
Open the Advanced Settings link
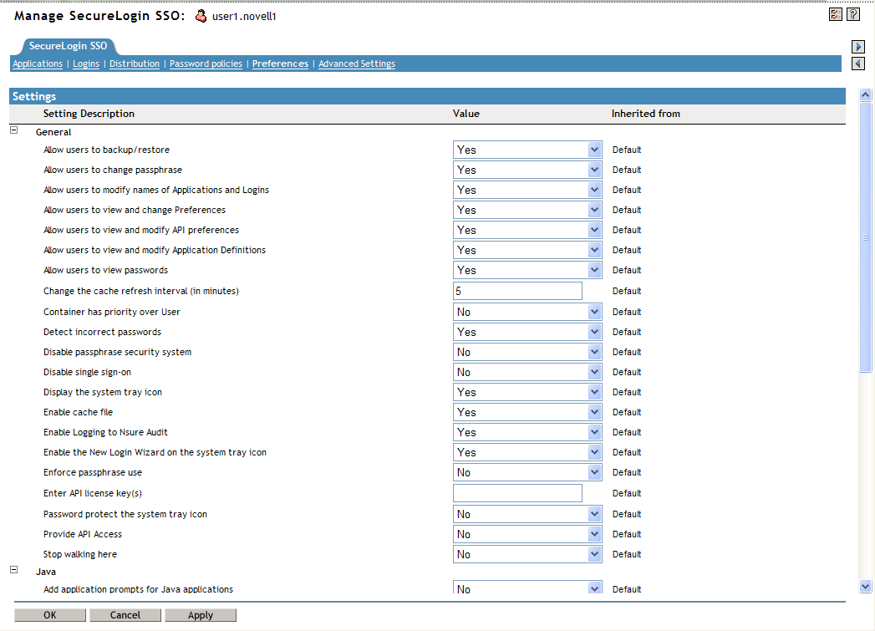click(x=357, y=63)
